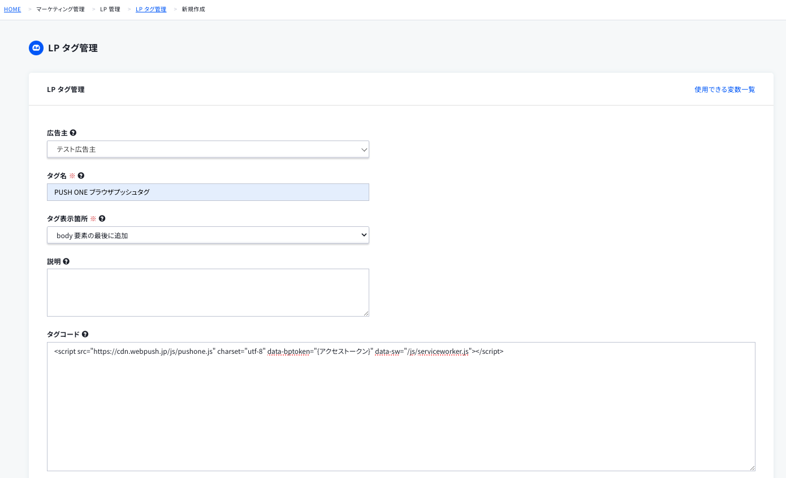The width and height of the screenshot is (786, 478).
Task: Focus the タグコード textarea
Action: pyautogui.click(x=401, y=406)
